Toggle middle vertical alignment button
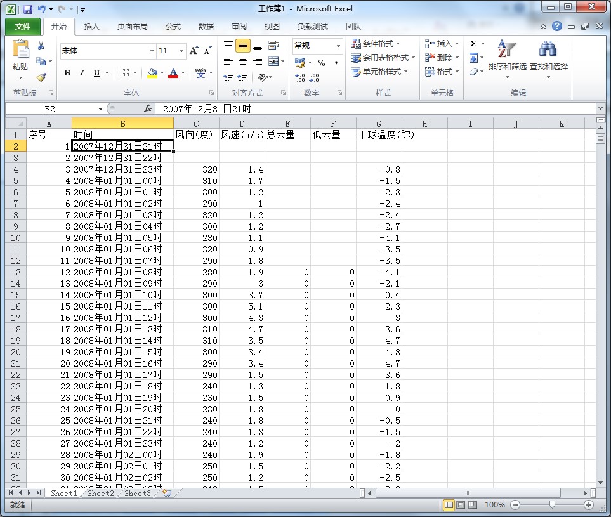Image resolution: width=611 pixels, height=517 pixels. click(242, 46)
